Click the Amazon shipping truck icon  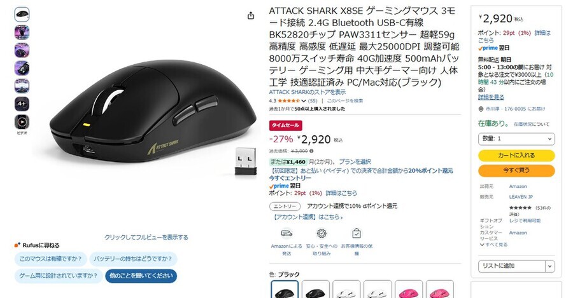pos(286,233)
